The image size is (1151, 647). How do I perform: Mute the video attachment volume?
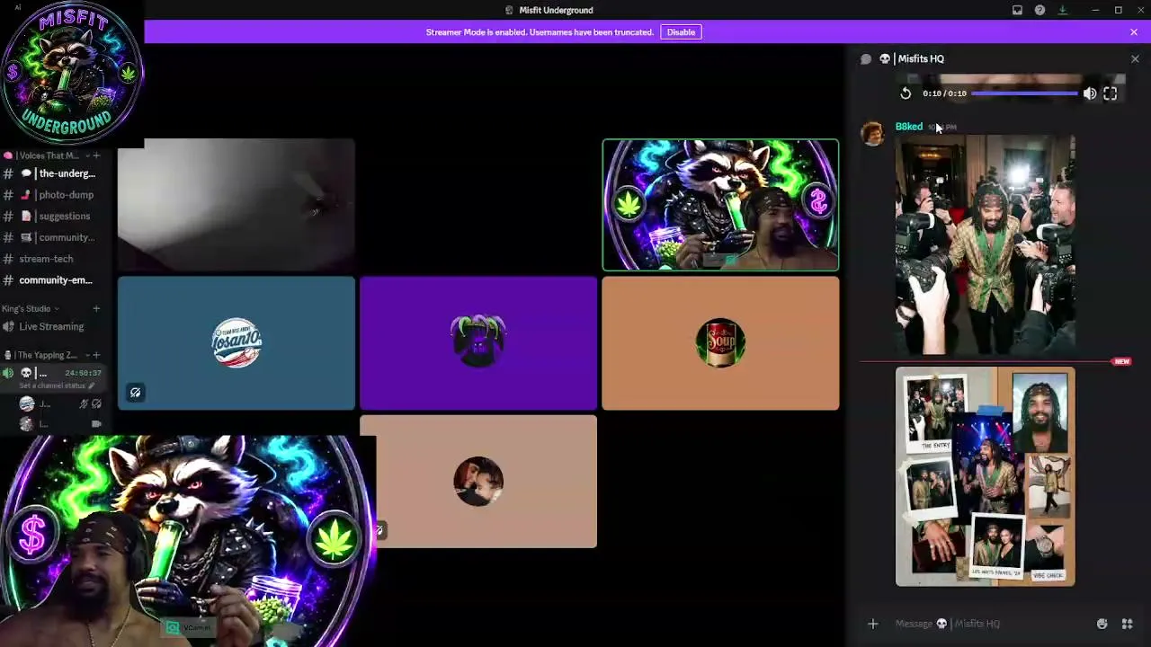[x=1090, y=93]
